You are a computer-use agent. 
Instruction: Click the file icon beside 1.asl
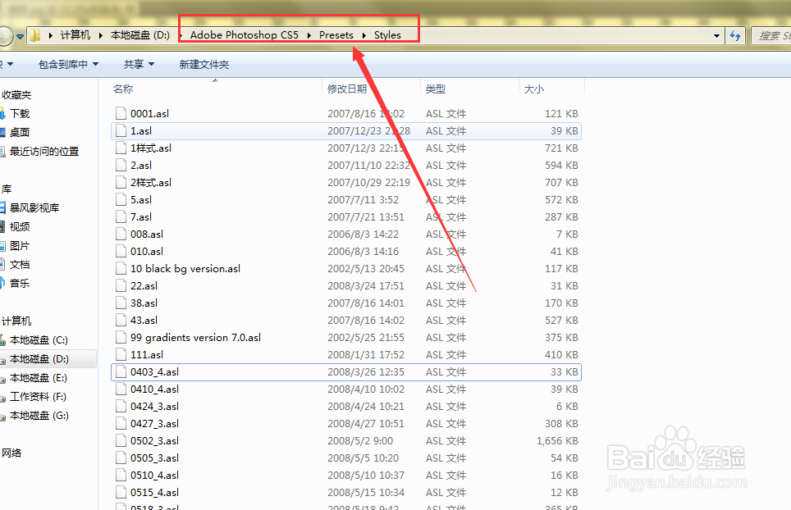click(121, 130)
